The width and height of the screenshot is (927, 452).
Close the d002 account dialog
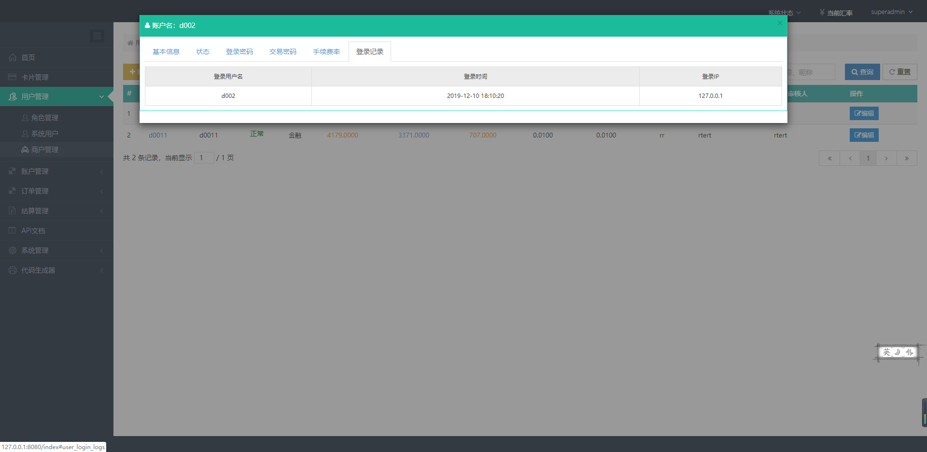tap(780, 23)
